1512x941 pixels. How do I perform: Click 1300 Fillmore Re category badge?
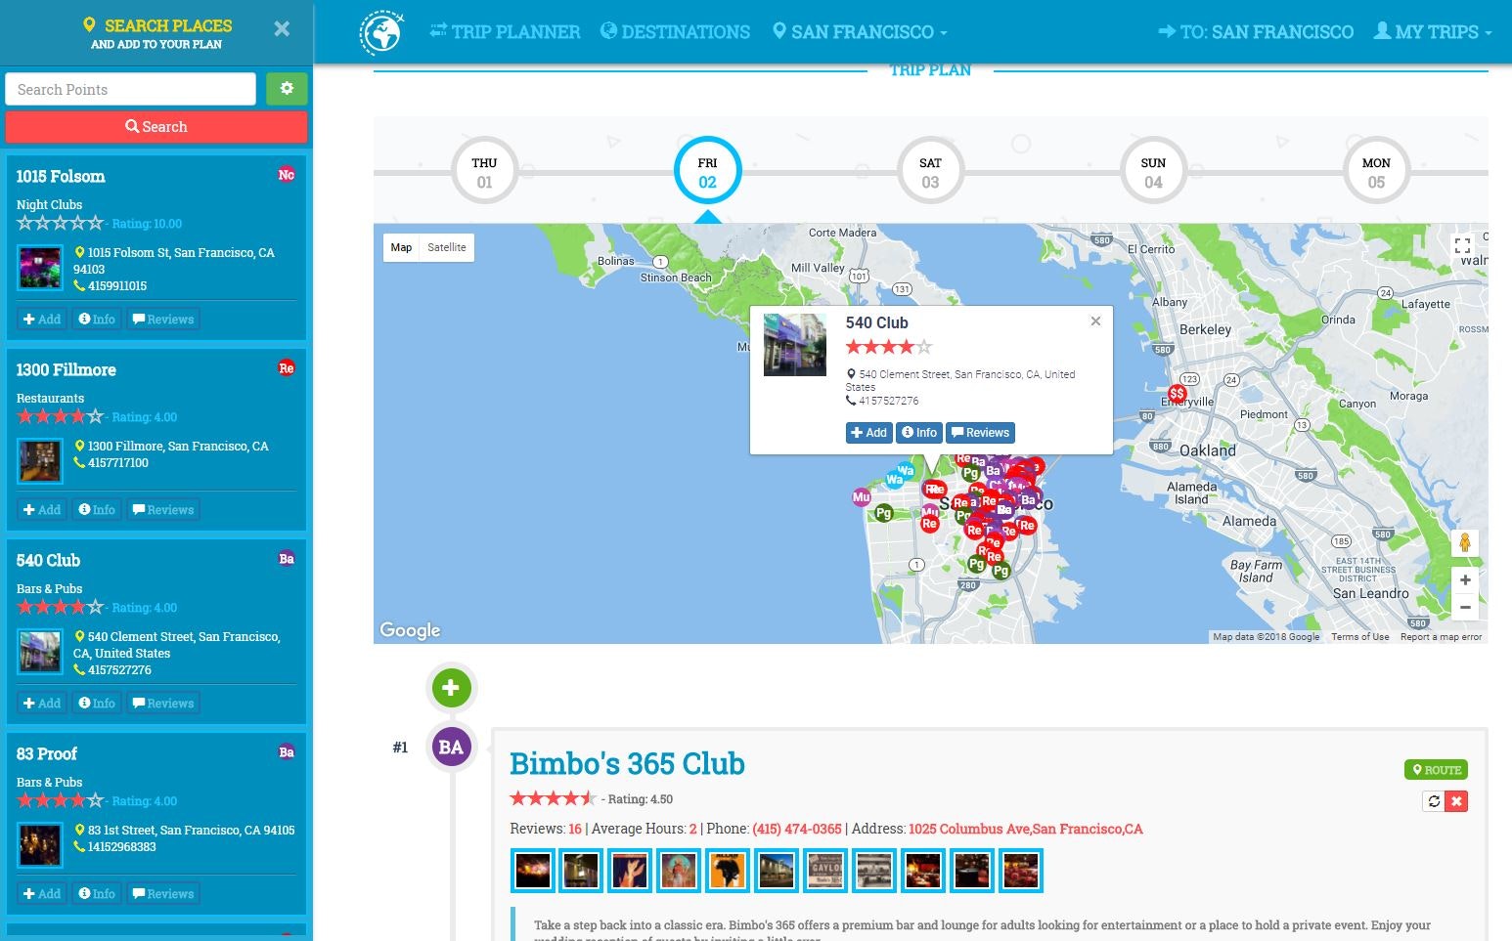[287, 368]
